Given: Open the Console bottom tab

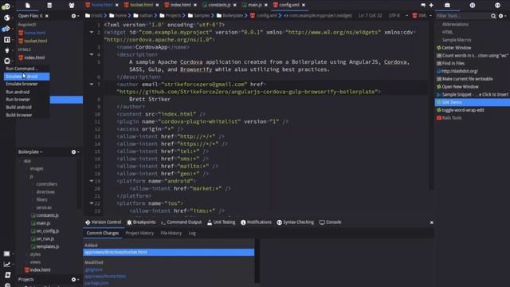Looking at the screenshot, I should coord(331,222).
